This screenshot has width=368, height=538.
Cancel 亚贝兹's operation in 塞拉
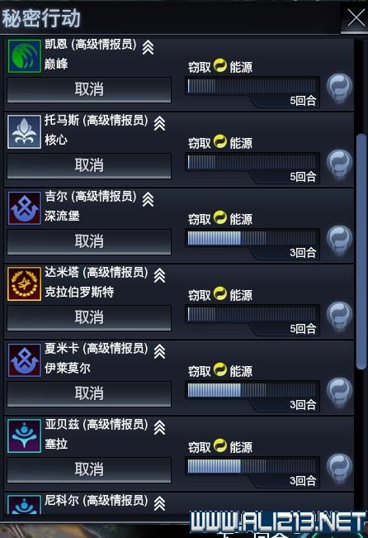point(89,469)
